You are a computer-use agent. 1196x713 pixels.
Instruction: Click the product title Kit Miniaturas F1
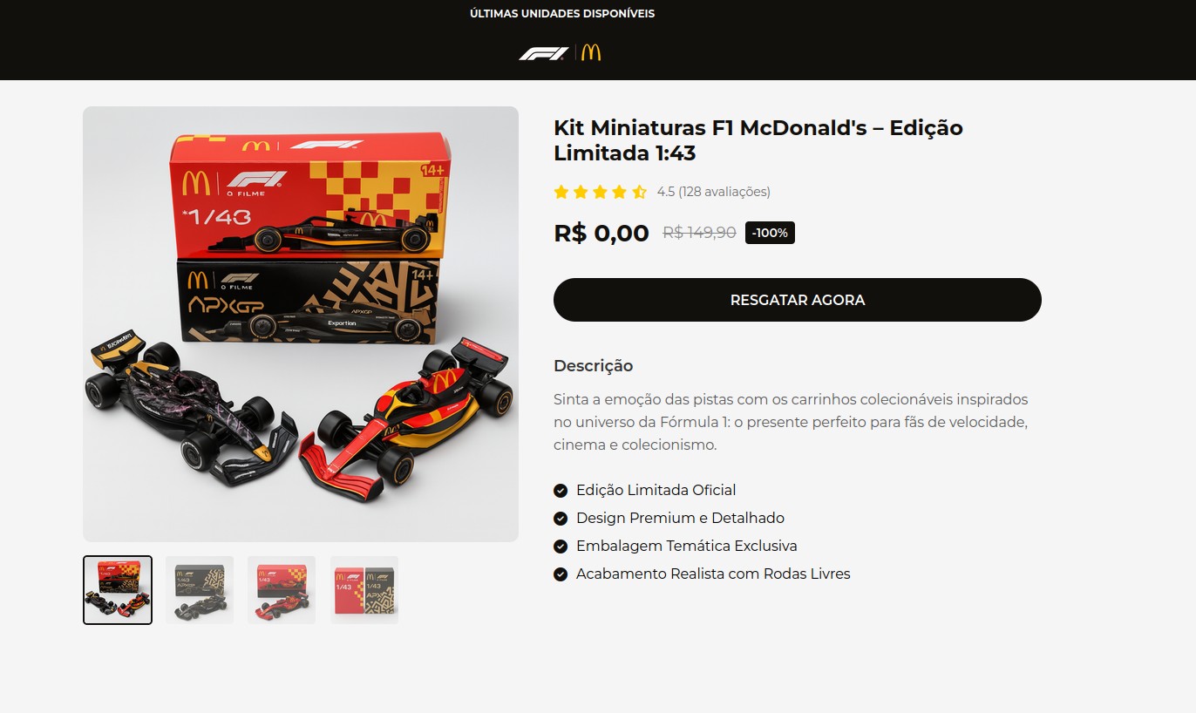(758, 140)
